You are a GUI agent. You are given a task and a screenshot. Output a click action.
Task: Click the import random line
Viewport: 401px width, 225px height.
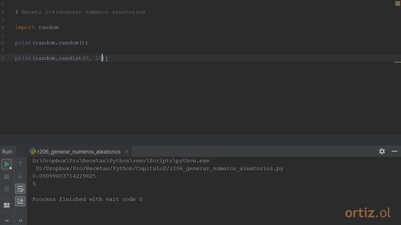[37, 27]
